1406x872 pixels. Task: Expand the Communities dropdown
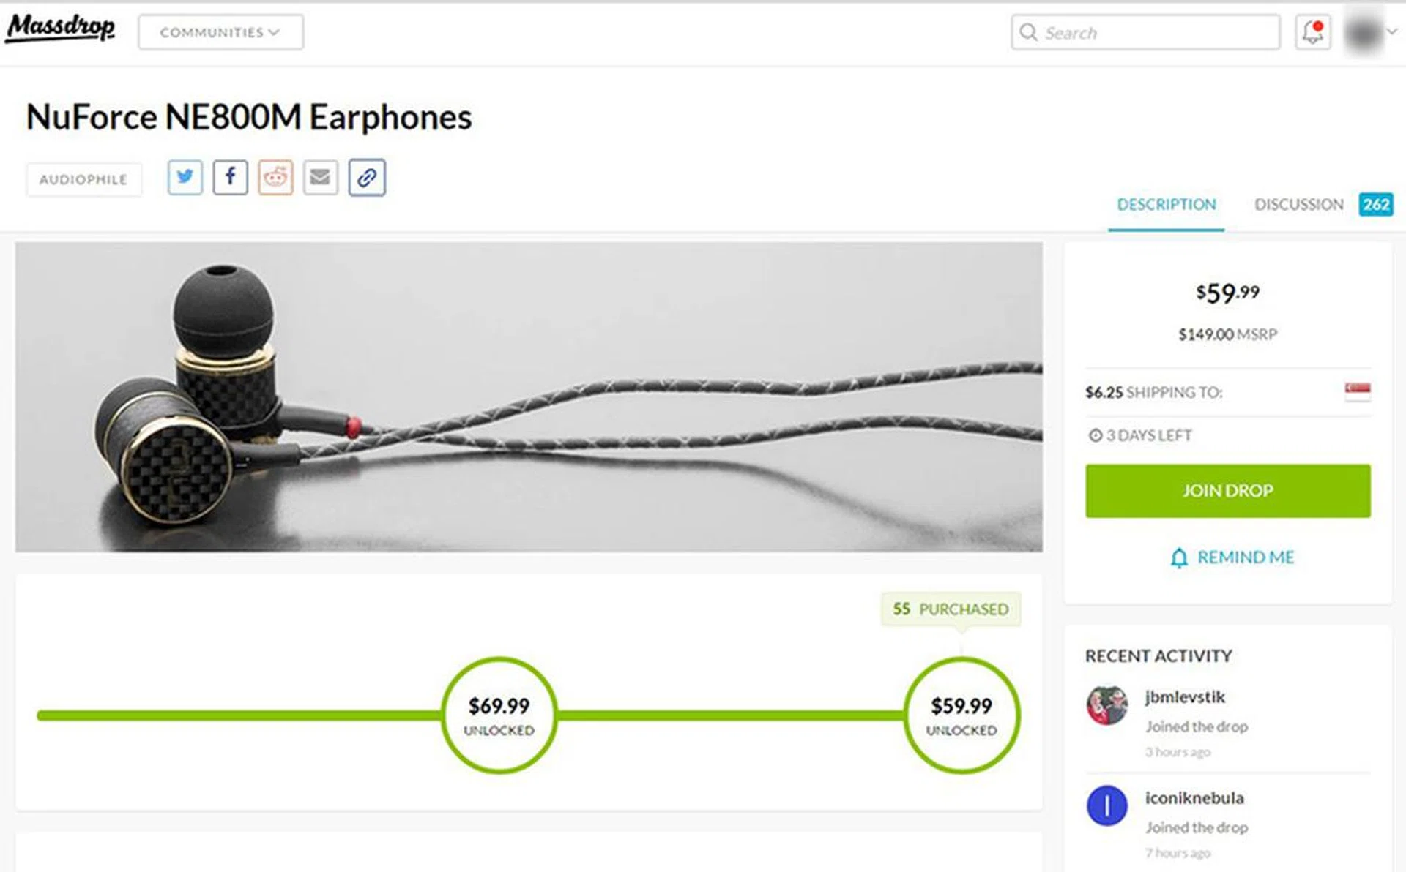[220, 32]
